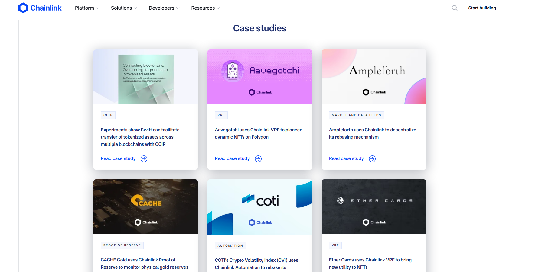Select the VRF tag on Aavegotchi card
The width and height of the screenshot is (535, 272).
221,115
